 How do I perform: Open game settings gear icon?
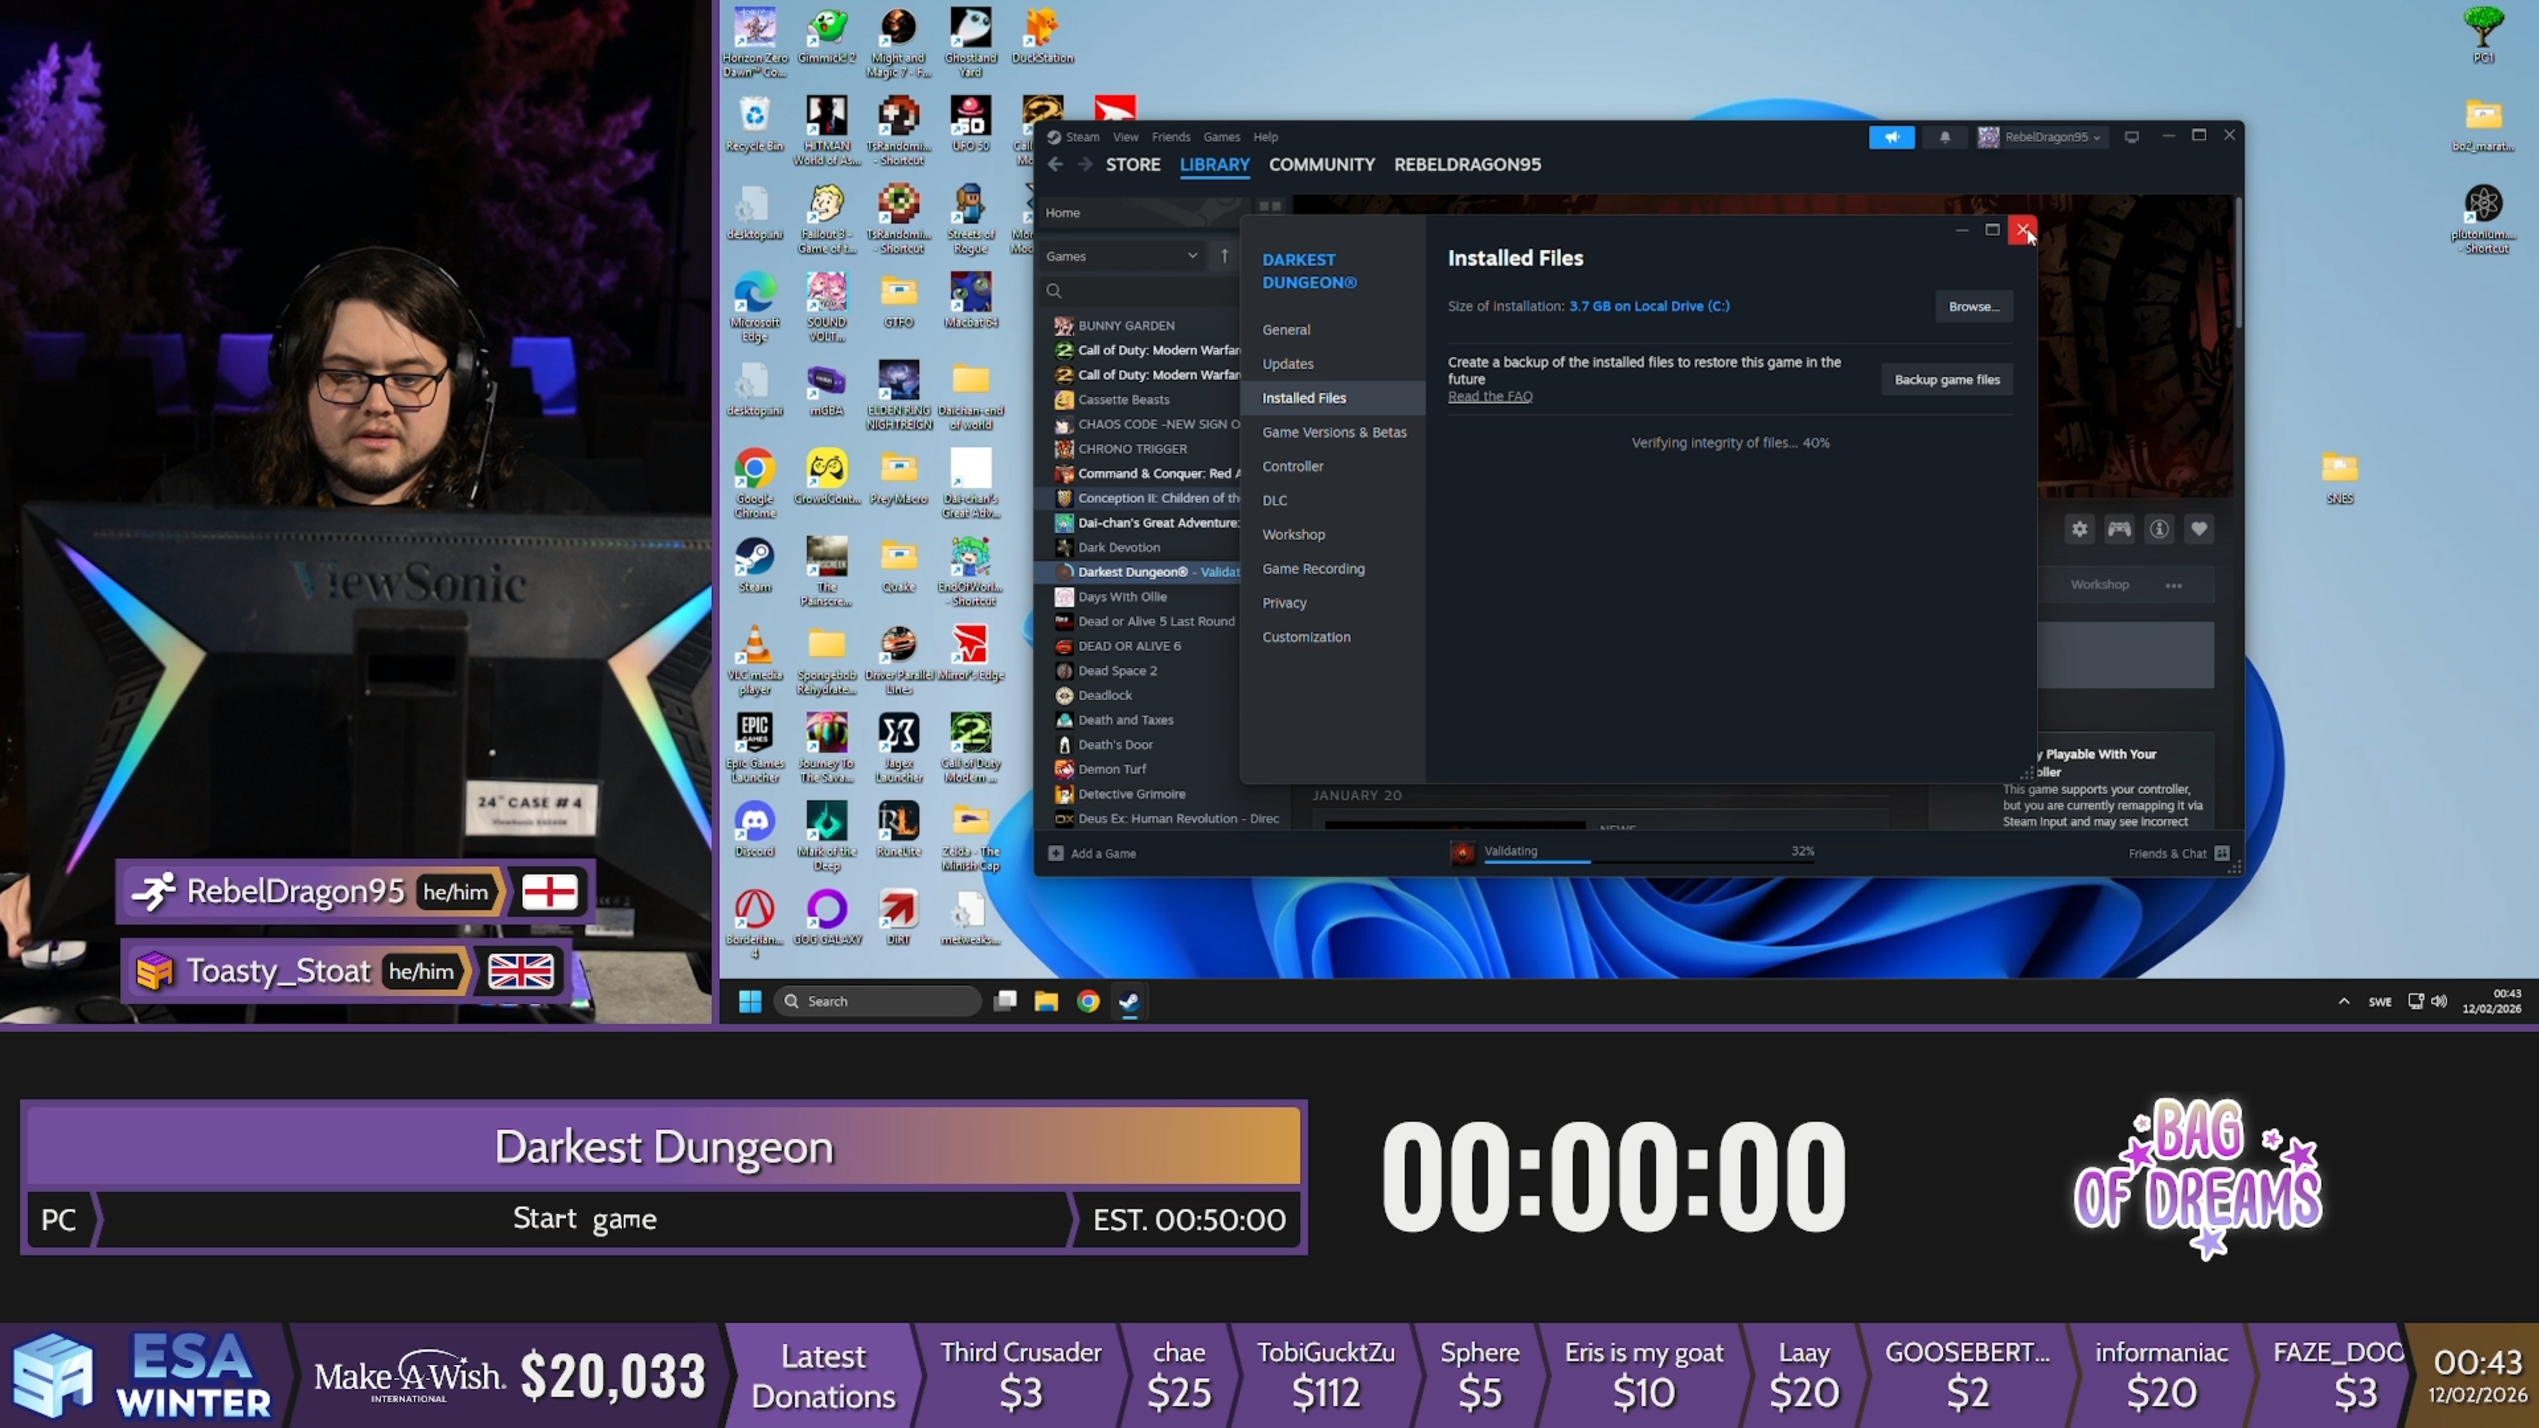click(2079, 529)
